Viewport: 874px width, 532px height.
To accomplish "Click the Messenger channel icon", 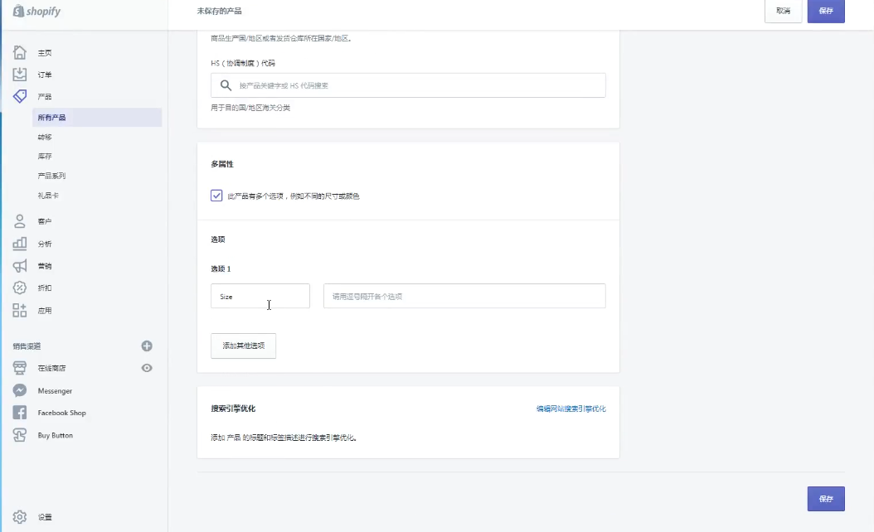I will pos(20,390).
